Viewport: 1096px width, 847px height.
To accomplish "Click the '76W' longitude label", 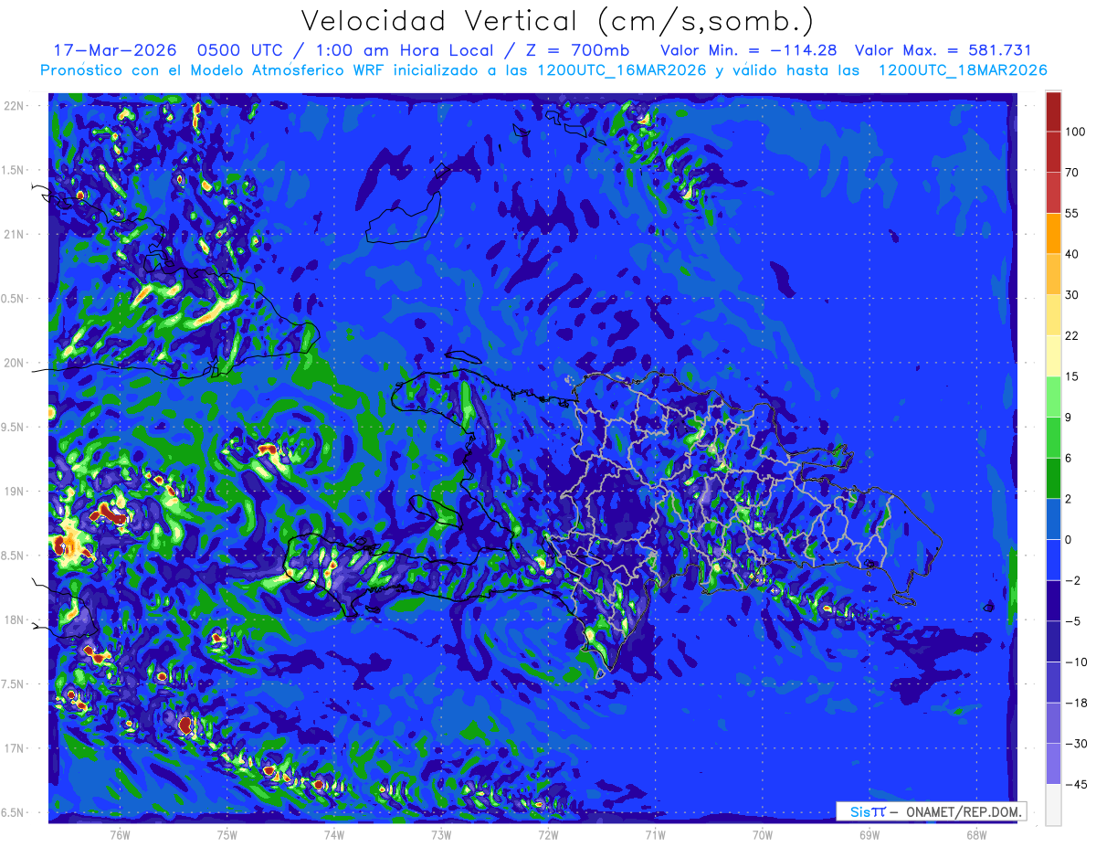I will [120, 835].
